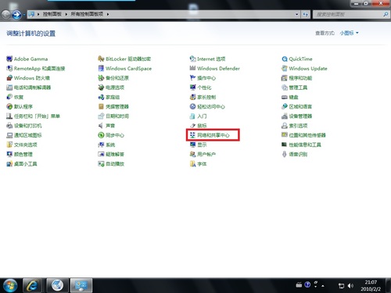
Task: Open 默认程序
Action: point(20,106)
